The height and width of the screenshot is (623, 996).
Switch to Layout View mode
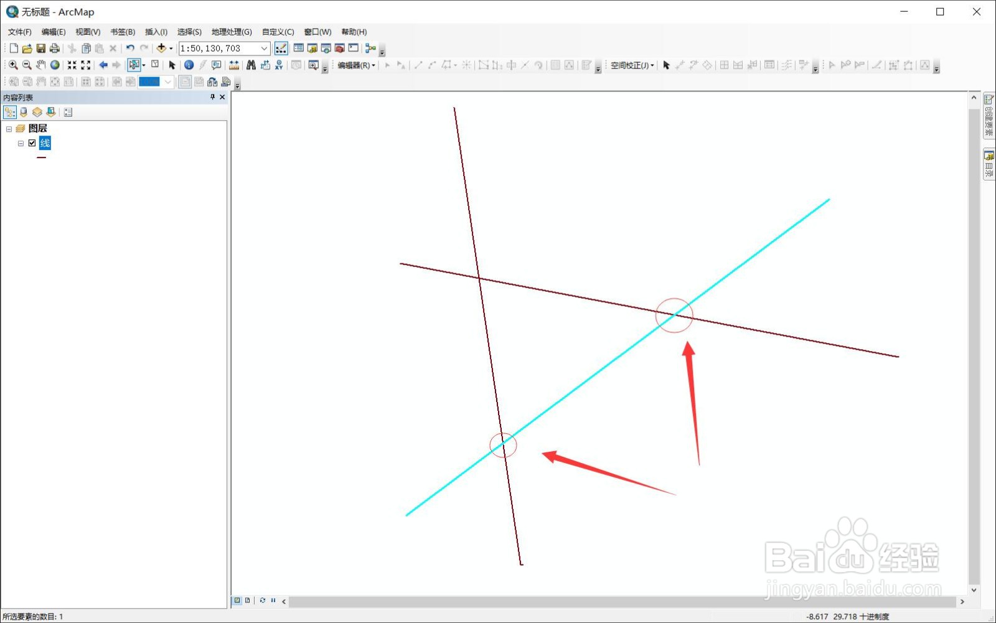(x=248, y=601)
